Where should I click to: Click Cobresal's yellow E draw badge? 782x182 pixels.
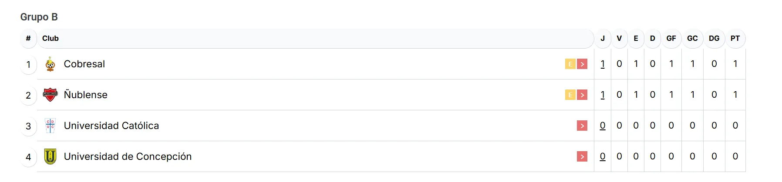pos(570,64)
